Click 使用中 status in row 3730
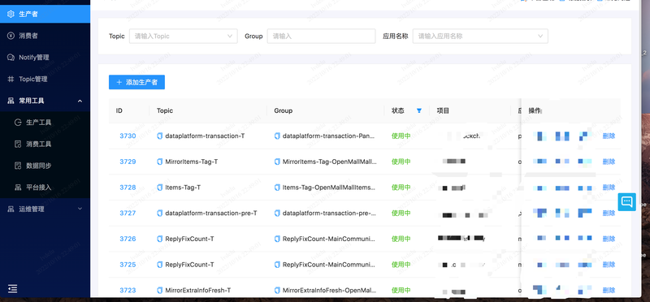 point(401,136)
